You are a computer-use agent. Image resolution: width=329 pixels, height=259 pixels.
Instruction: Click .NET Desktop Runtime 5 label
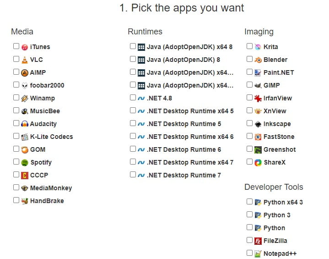tap(184, 124)
